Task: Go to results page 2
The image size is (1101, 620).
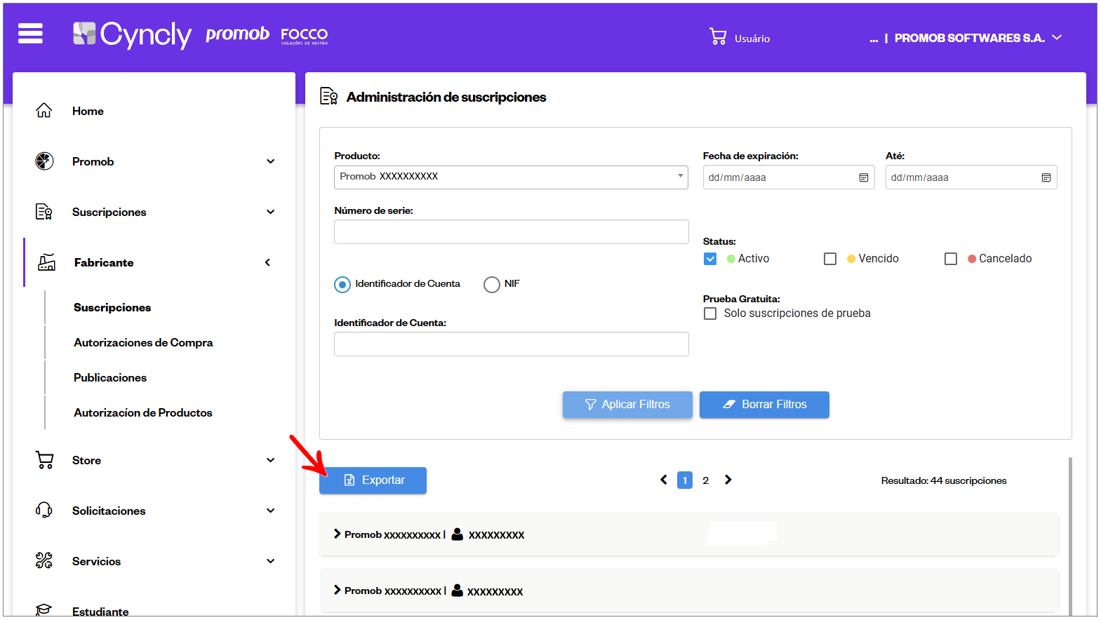Action: (706, 480)
